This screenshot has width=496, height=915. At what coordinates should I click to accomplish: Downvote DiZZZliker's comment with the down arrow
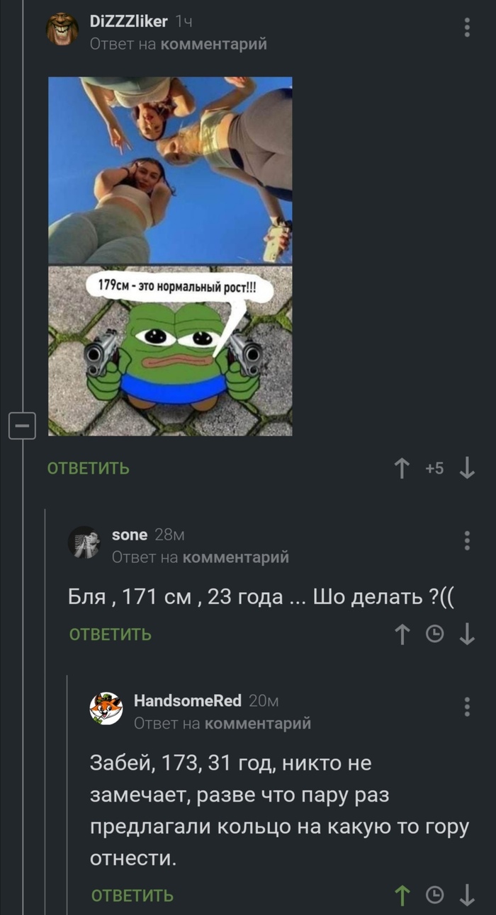[x=467, y=468]
